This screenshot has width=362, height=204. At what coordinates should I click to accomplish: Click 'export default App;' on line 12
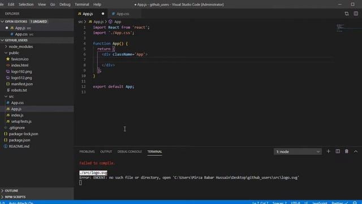pos(114,87)
